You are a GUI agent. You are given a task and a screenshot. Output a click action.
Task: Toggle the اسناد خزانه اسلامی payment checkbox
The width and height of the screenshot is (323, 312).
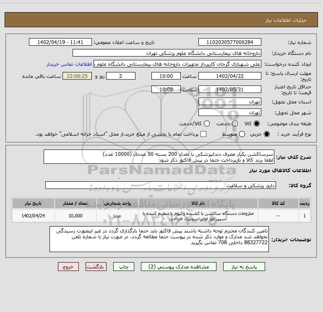pos(203,134)
